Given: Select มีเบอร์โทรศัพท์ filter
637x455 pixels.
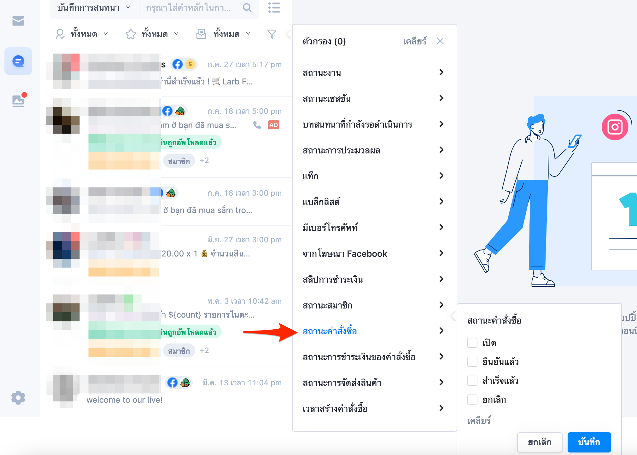Looking at the screenshot, I should tap(374, 227).
